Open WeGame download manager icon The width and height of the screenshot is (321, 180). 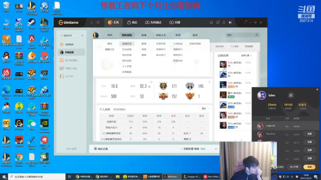click(x=224, y=22)
